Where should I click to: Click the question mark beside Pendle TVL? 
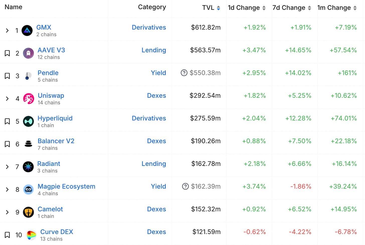coord(184,73)
